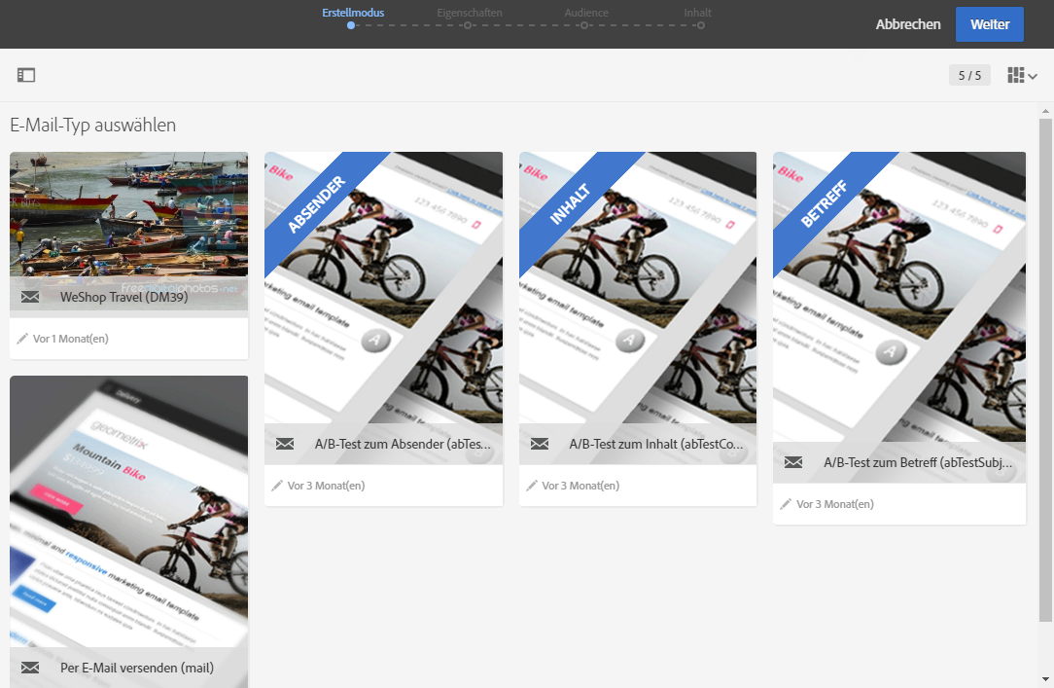Viewport: 1054px width, 688px height.
Task: Click 'Vor 3 Monat(en)' under Betreff card
Action: [835, 504]
